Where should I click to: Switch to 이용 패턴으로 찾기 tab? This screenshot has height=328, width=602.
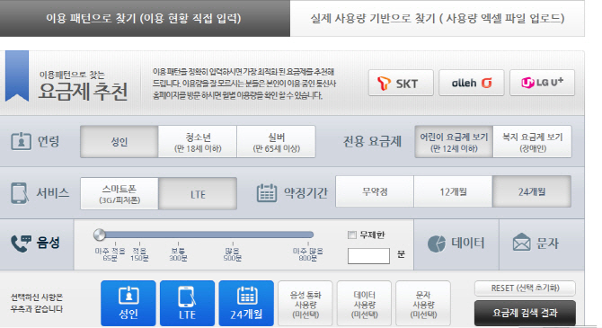pyautogui.click(x=145, y=18)
